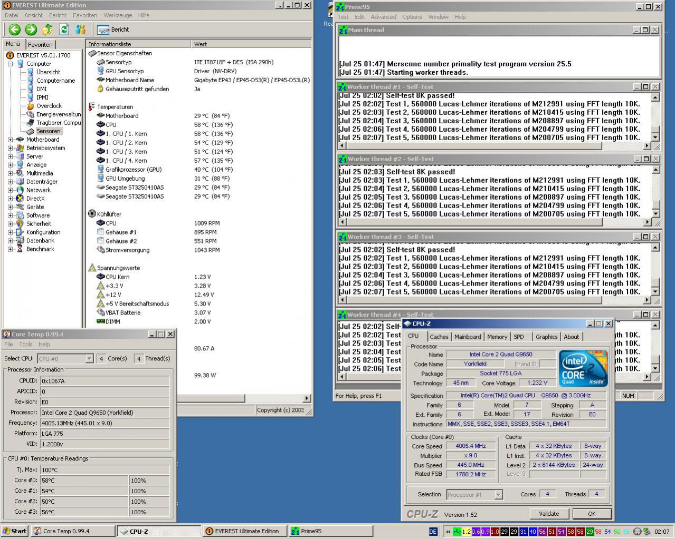
Task: Click the users icon in EVEREST toolbar
Action: tap(81, 30)
